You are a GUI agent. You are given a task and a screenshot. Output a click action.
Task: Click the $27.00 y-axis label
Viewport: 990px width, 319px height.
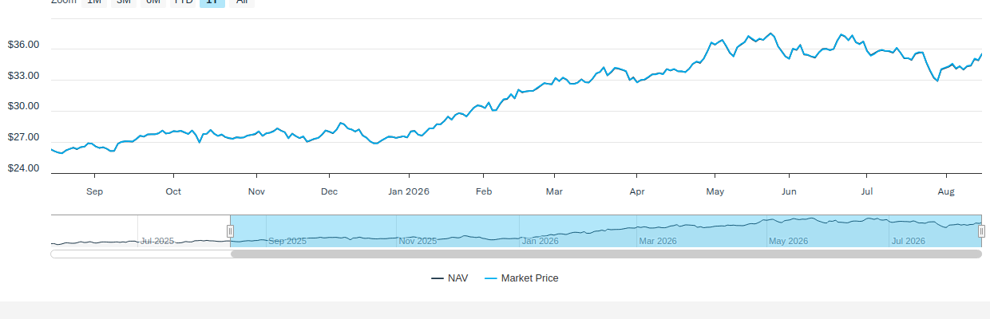[x=23, y=138]
